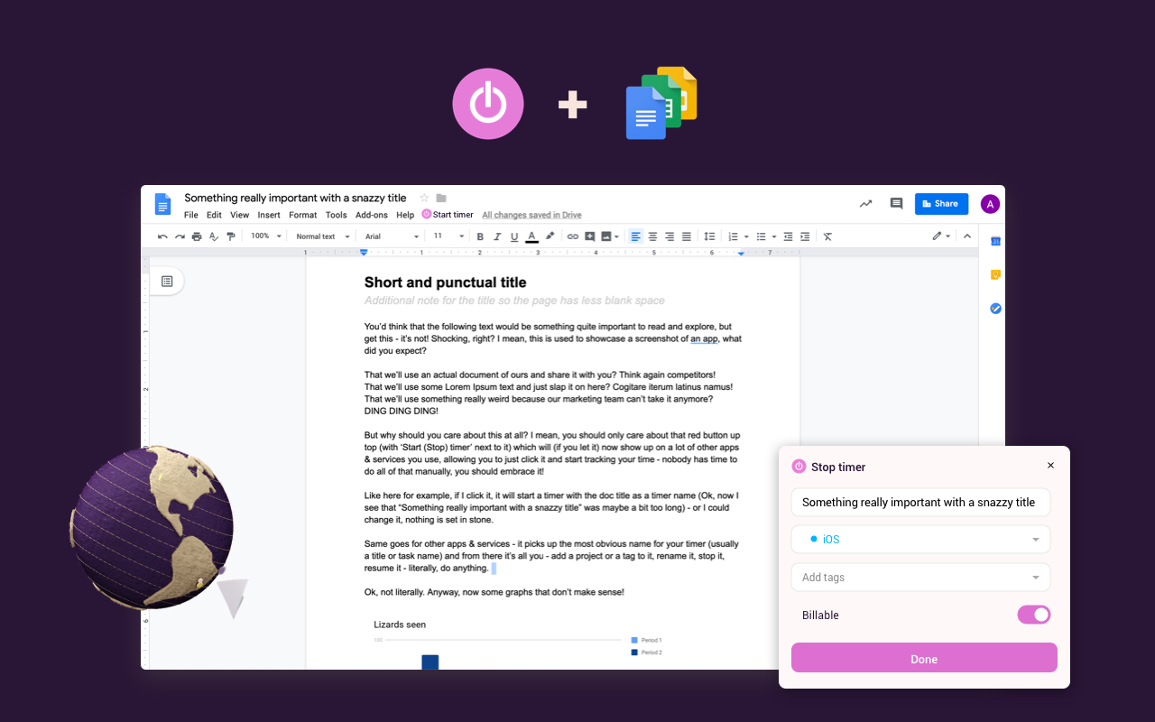The width and height of the screenshot is (1155, 722).
Task: Select center text alignment
Action: click(651, 236)
